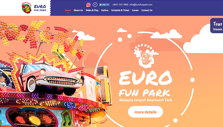
Task: Open the Tour Schedule side tab
Action: 217,26
